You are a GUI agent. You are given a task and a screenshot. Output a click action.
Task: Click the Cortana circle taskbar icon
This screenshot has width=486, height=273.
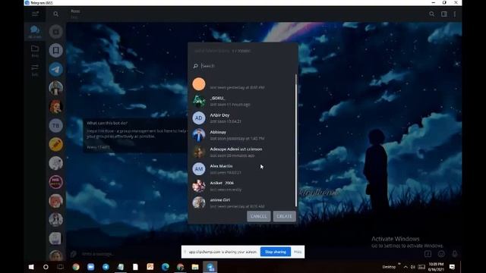[x=46, y=267]
